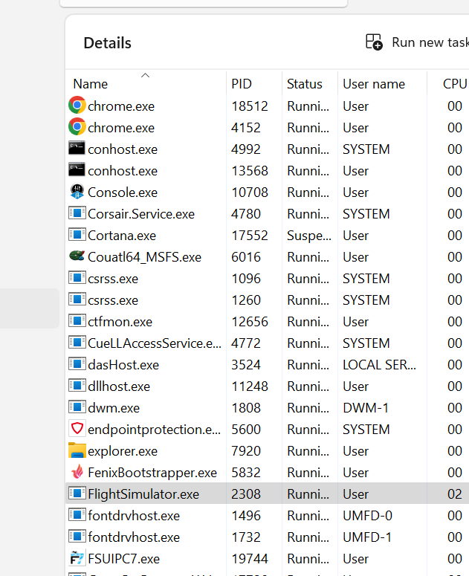This screenshot has height=576, width=469.
Task: Click the FenixBootstrapper.exe flame icon
Action: (x=77, y=473)
